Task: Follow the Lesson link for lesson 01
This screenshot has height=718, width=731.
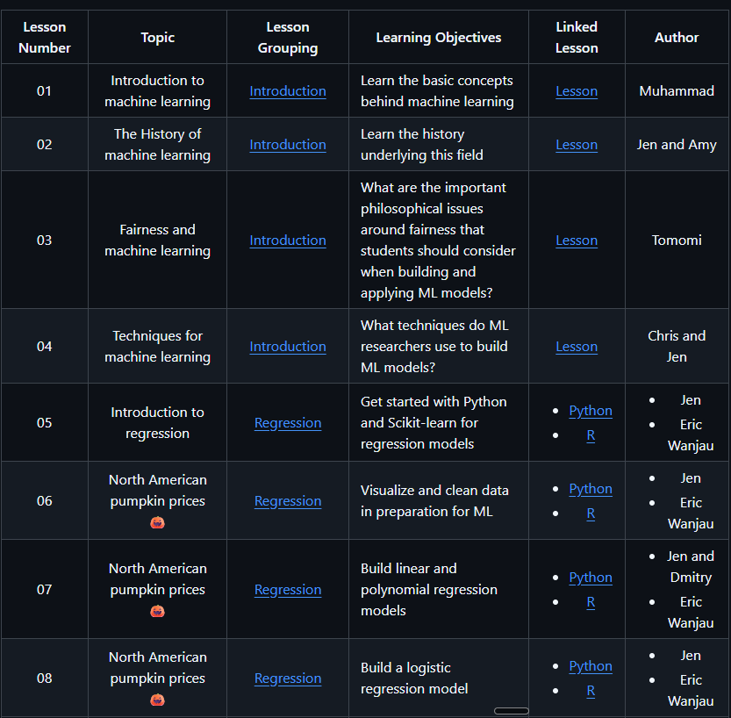Action: point(577,91)
